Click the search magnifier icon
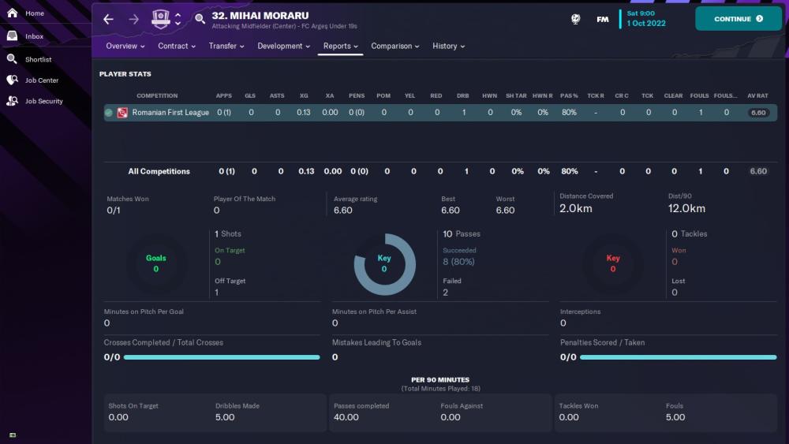789x444 pixels. (x=200, y=19)
